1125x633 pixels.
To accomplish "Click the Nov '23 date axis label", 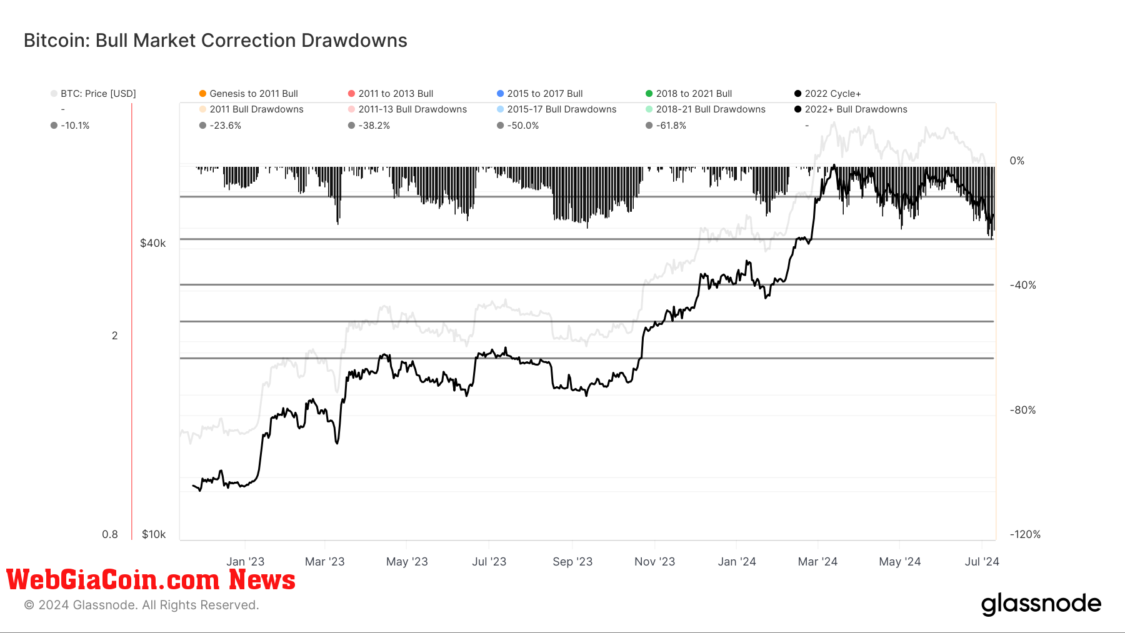I will 654,561.
